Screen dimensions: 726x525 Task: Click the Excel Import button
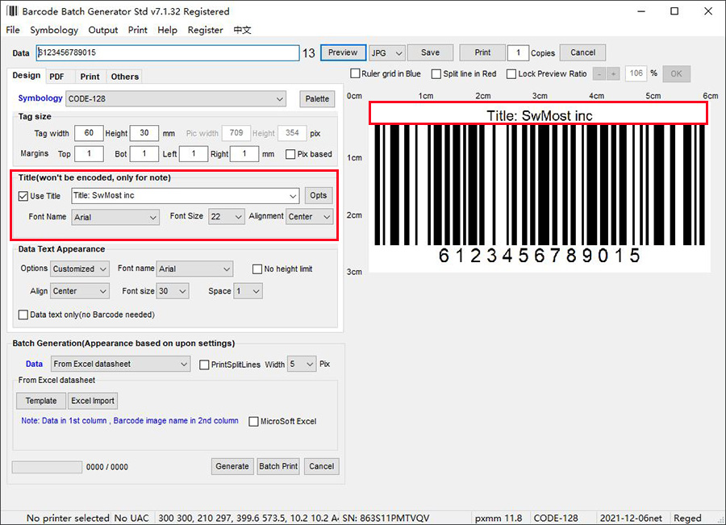pyautogui.click(x=93, y=401)
